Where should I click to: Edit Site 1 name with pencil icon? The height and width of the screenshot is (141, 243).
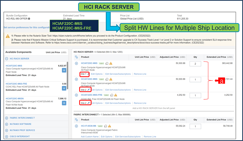[88, 74]
